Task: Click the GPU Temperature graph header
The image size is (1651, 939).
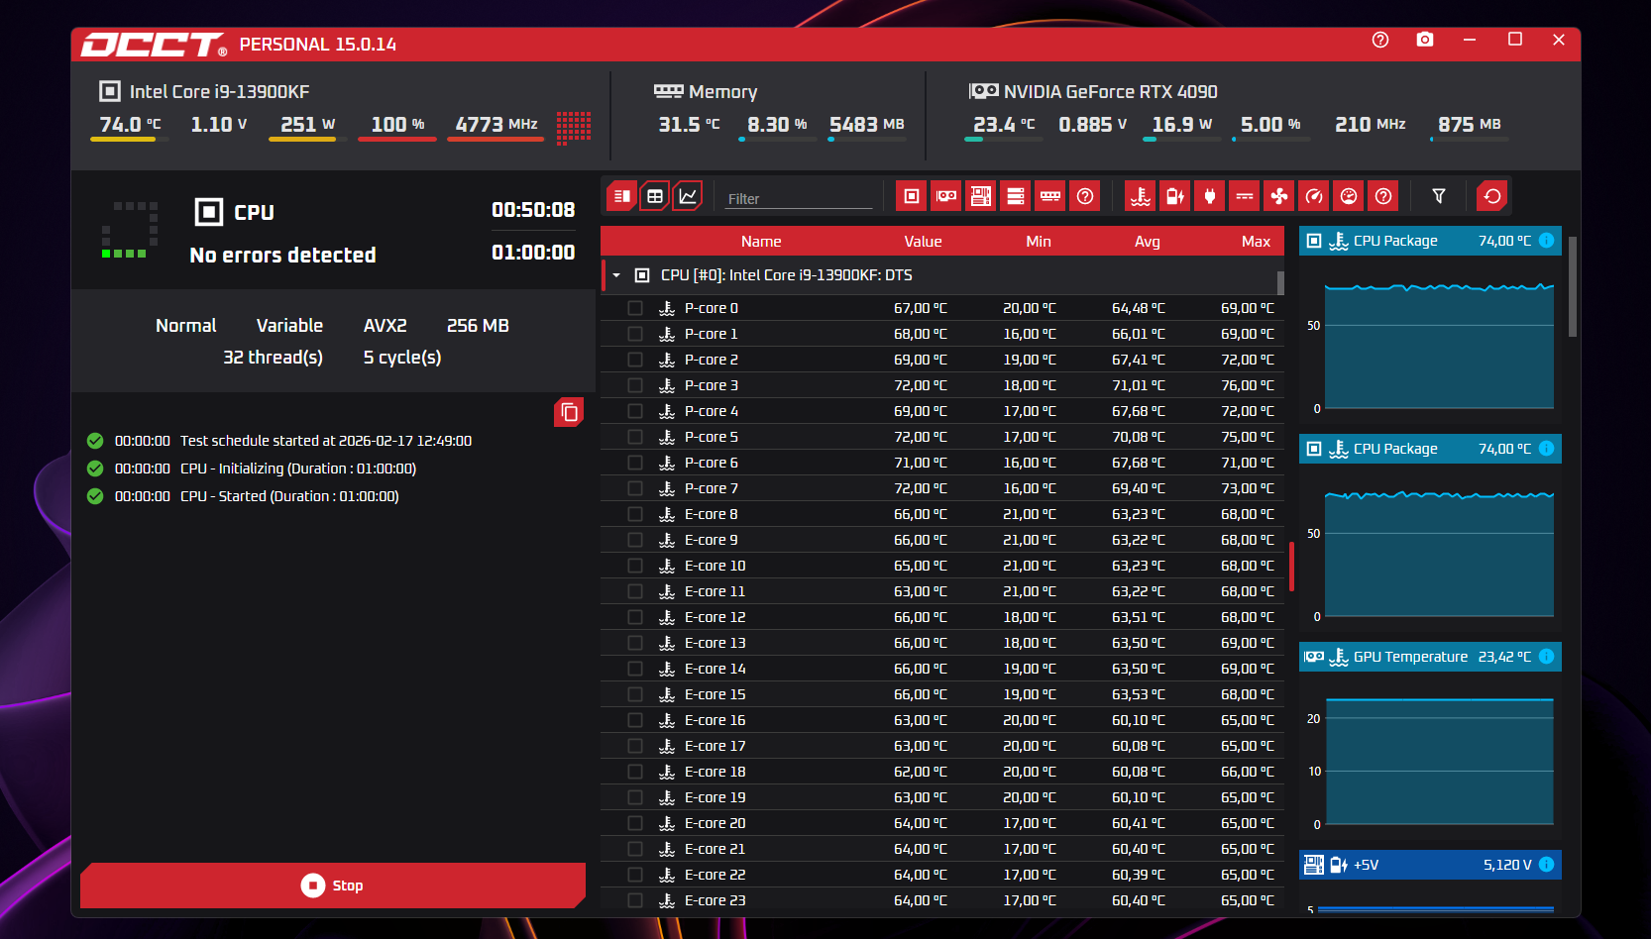Action: [x=1430, y=657]
